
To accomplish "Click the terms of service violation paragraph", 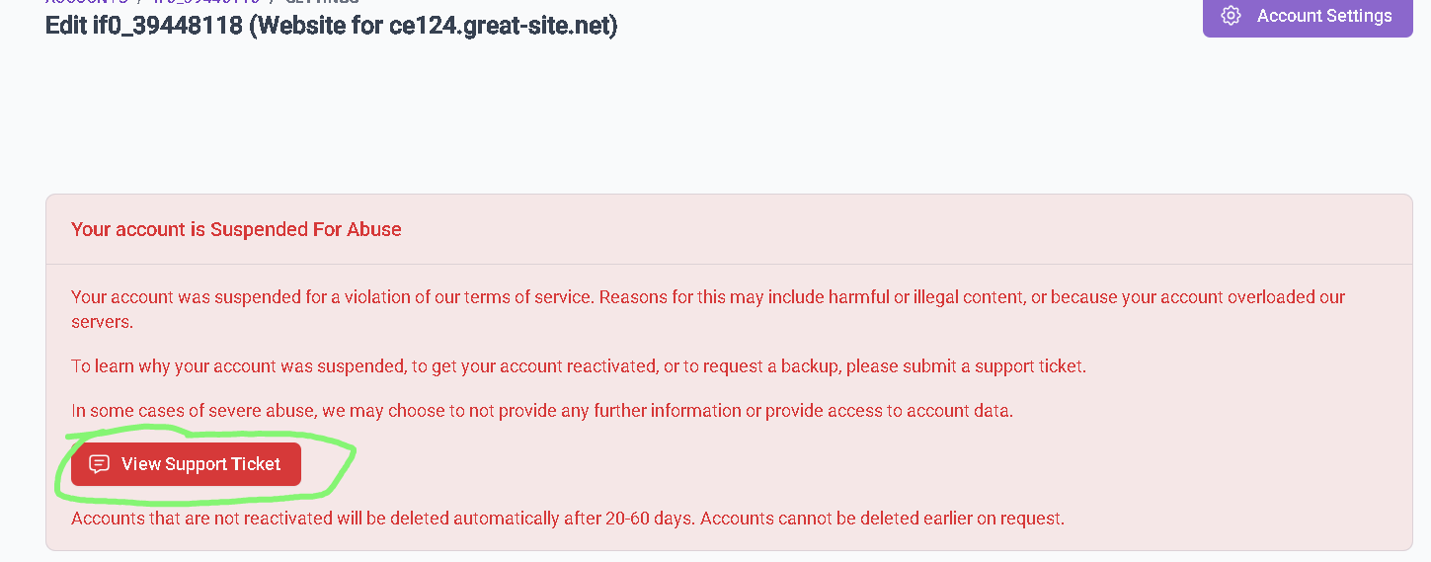I will point(708,309).
